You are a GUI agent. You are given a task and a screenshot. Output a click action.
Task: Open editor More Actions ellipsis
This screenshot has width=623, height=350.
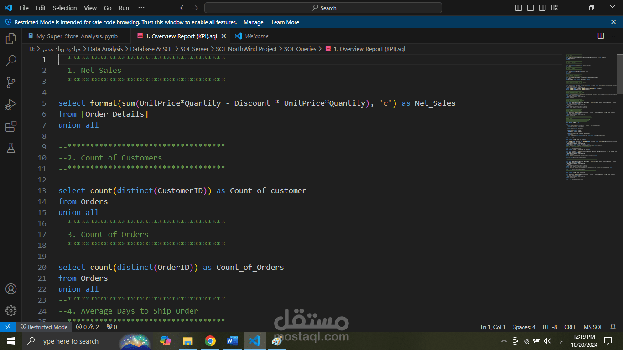point(613,36)
